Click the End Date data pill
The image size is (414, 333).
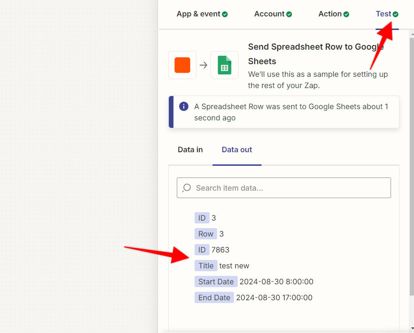214,297
